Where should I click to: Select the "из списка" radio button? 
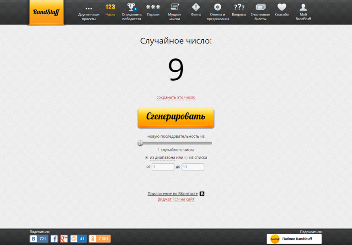pos(186,158)
